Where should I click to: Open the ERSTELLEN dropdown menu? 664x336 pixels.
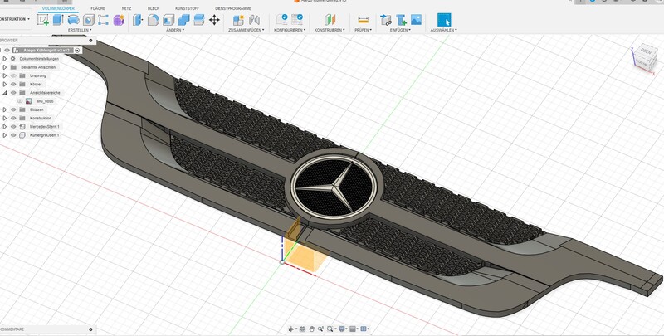80,30
